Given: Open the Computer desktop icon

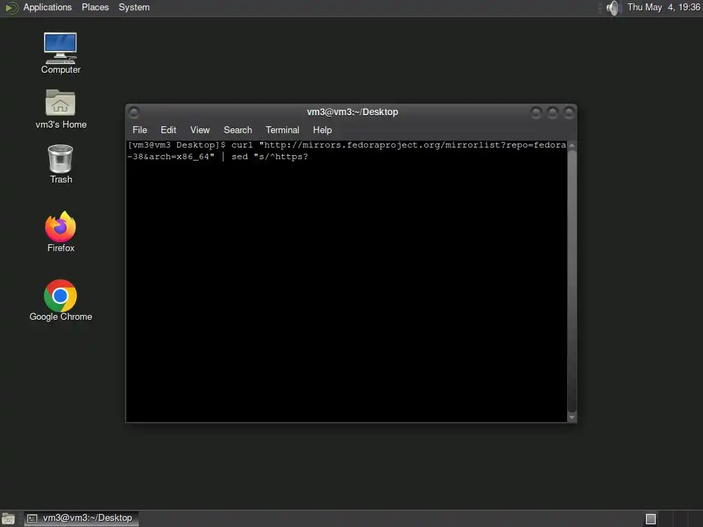Looking at the screenshot, I should click(x=60, y=53).
